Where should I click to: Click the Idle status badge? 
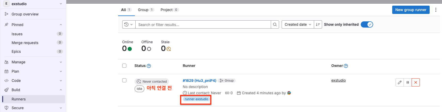click(139, 89)
